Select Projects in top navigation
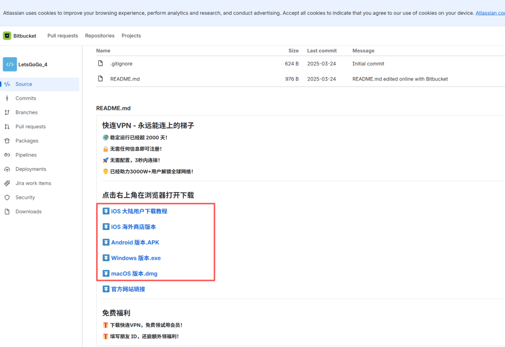This screenshot has height=347, width=505. click(131, 36)
